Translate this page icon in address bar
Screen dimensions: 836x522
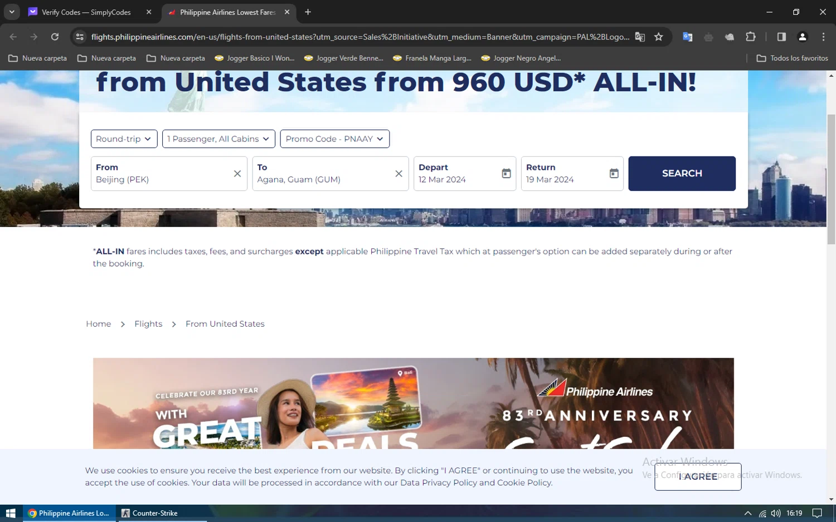coord(640,37)
